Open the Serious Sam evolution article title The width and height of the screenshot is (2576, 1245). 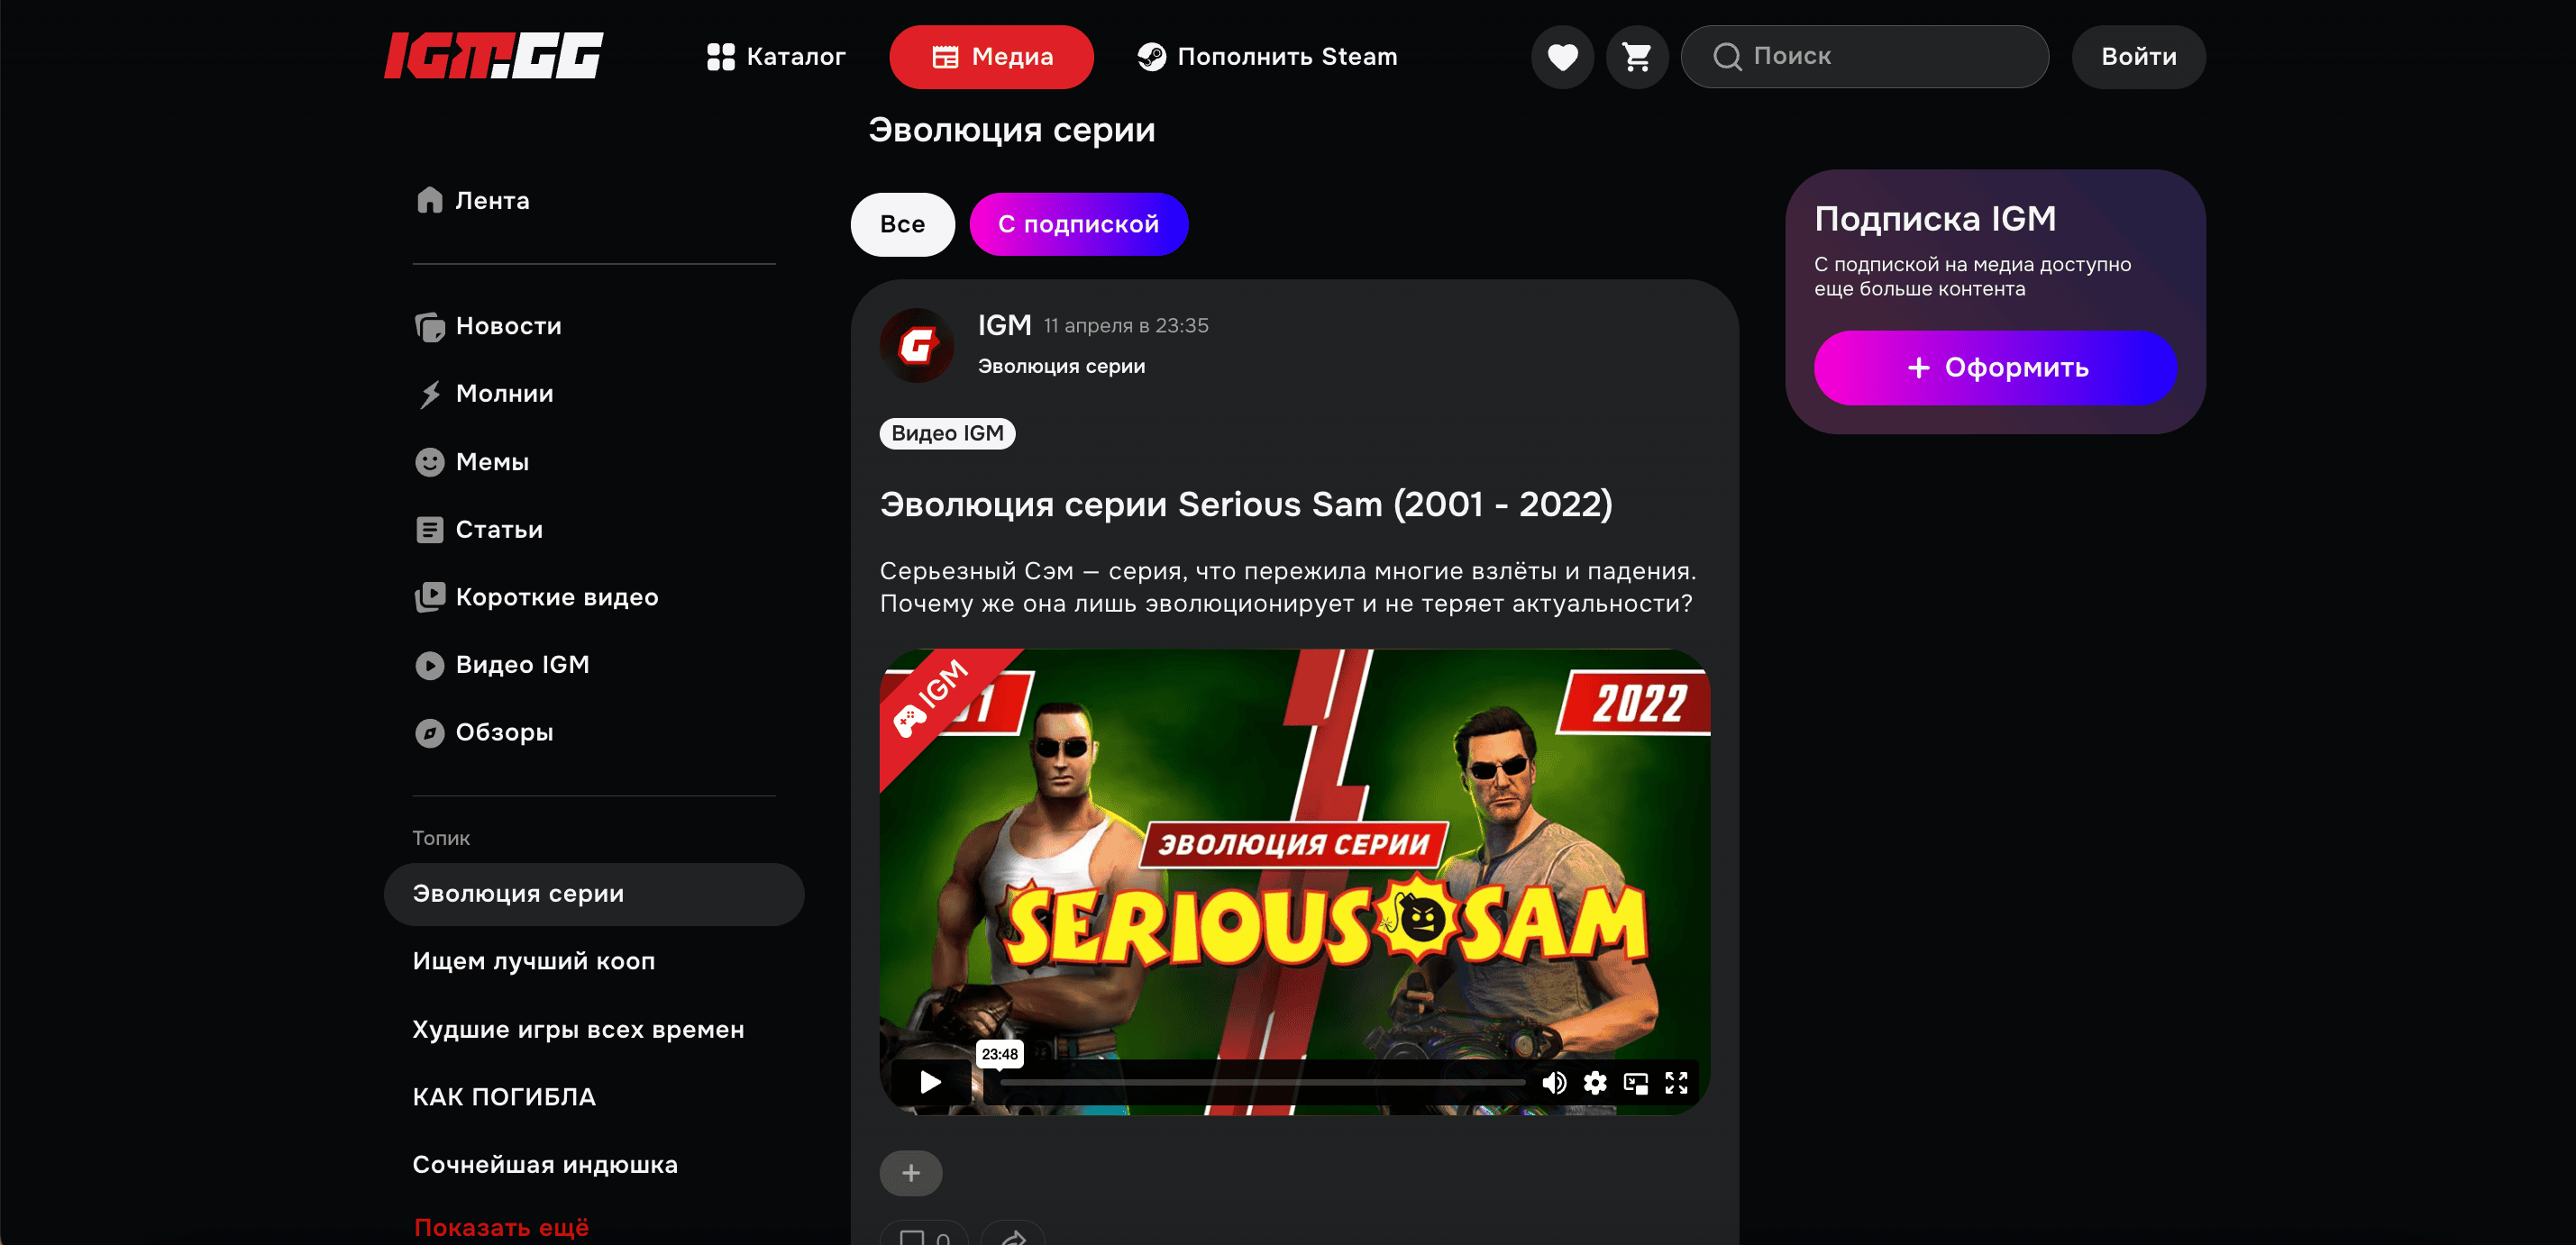coord(1245,504)
